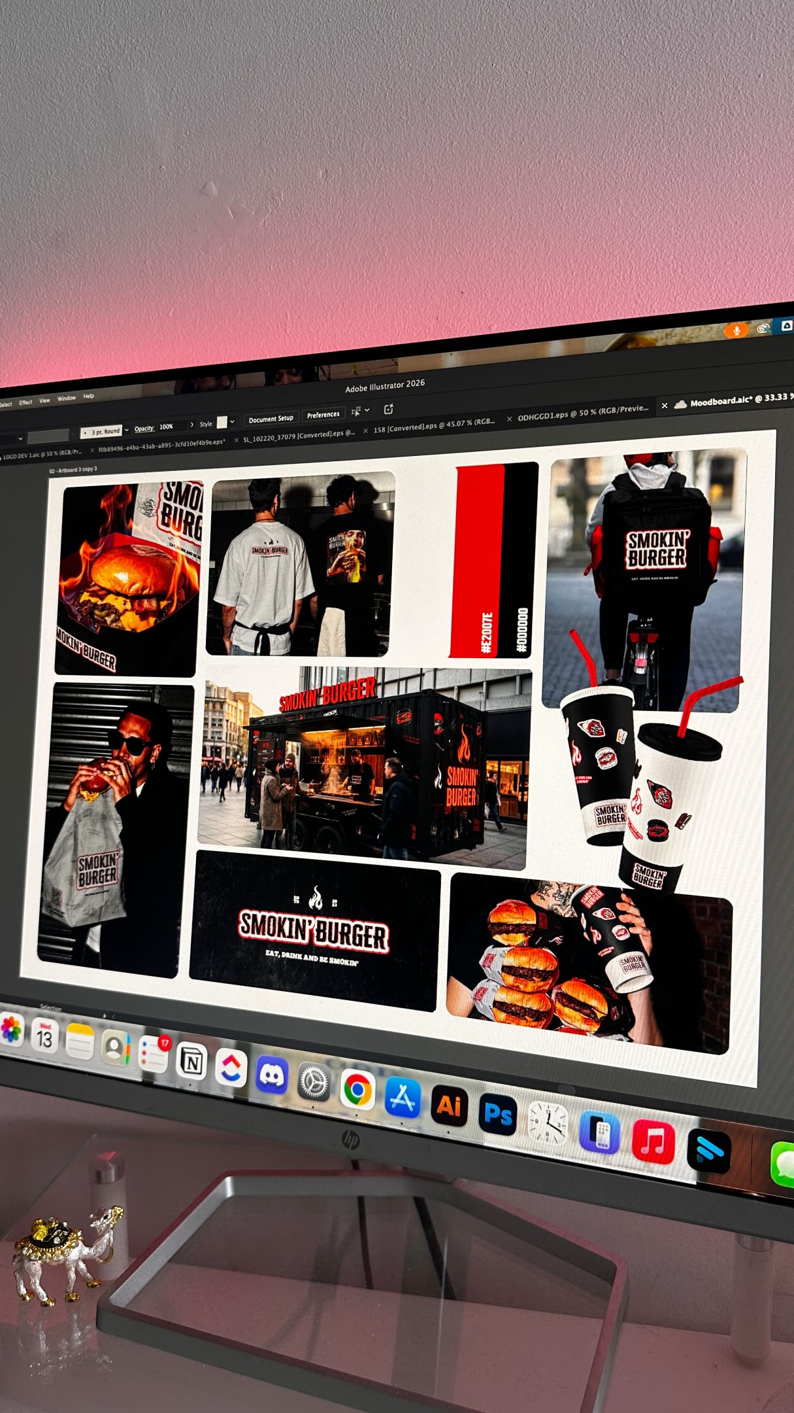Expand the arrow next to 3 pt. Round

(x=127, y=430)
